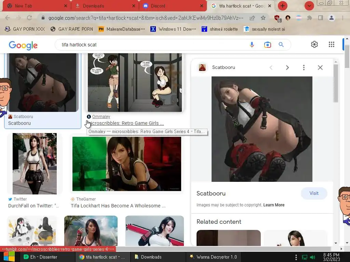350x262 pixels.
Task: Open the taskbar network icon
Action: [305, 257]
